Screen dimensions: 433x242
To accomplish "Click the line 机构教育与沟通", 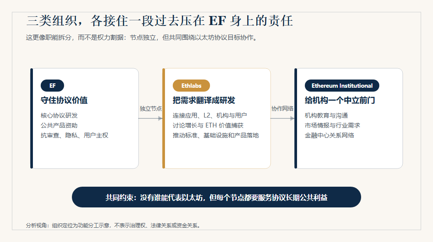I will [326, 115].
